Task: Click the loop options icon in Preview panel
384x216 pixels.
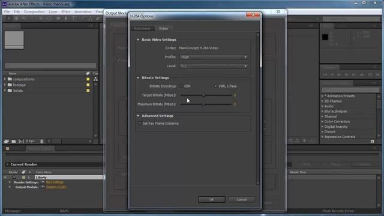Action: [370, 74]
